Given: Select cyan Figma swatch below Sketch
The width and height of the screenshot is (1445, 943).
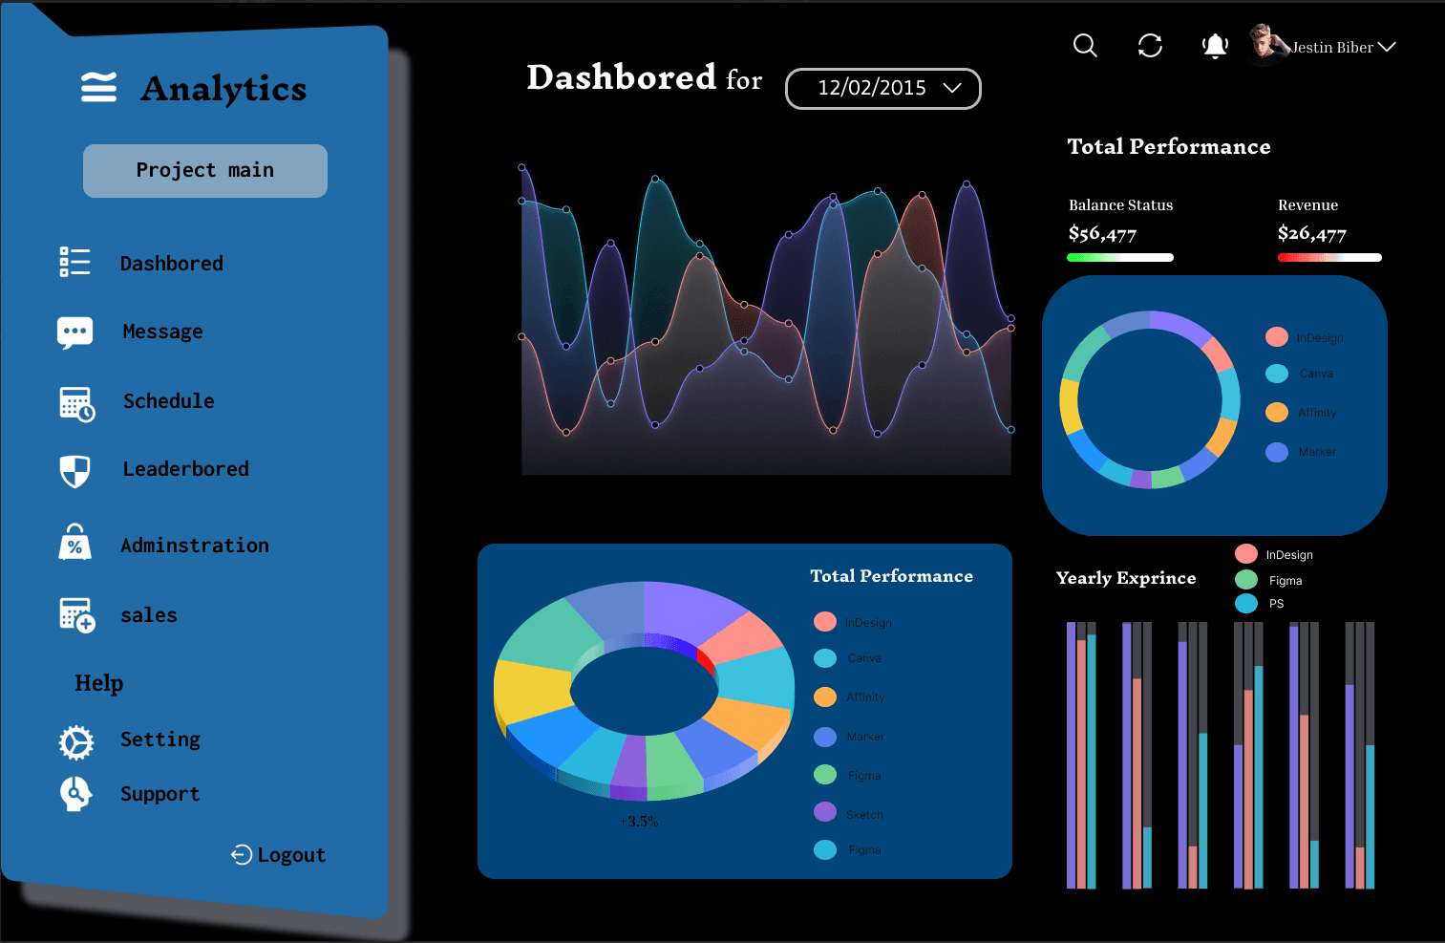Looking at the screenshot, I should (x=825, y=849).
